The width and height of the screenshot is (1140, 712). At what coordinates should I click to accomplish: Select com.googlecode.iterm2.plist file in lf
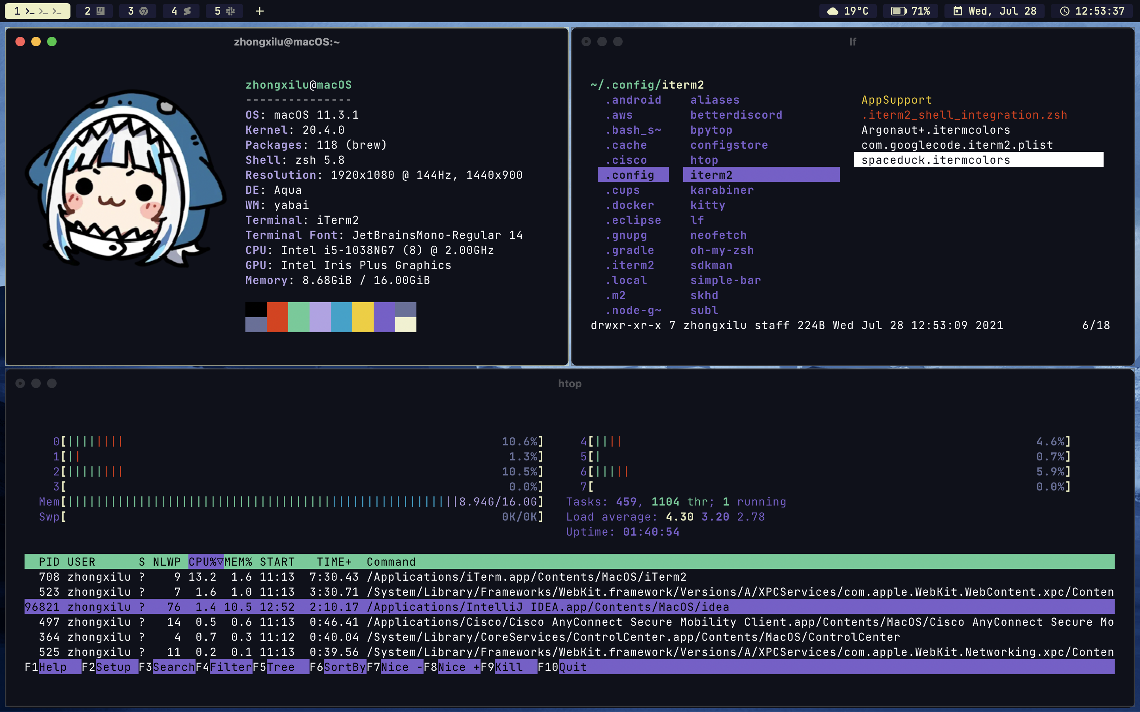coord(957,145)
